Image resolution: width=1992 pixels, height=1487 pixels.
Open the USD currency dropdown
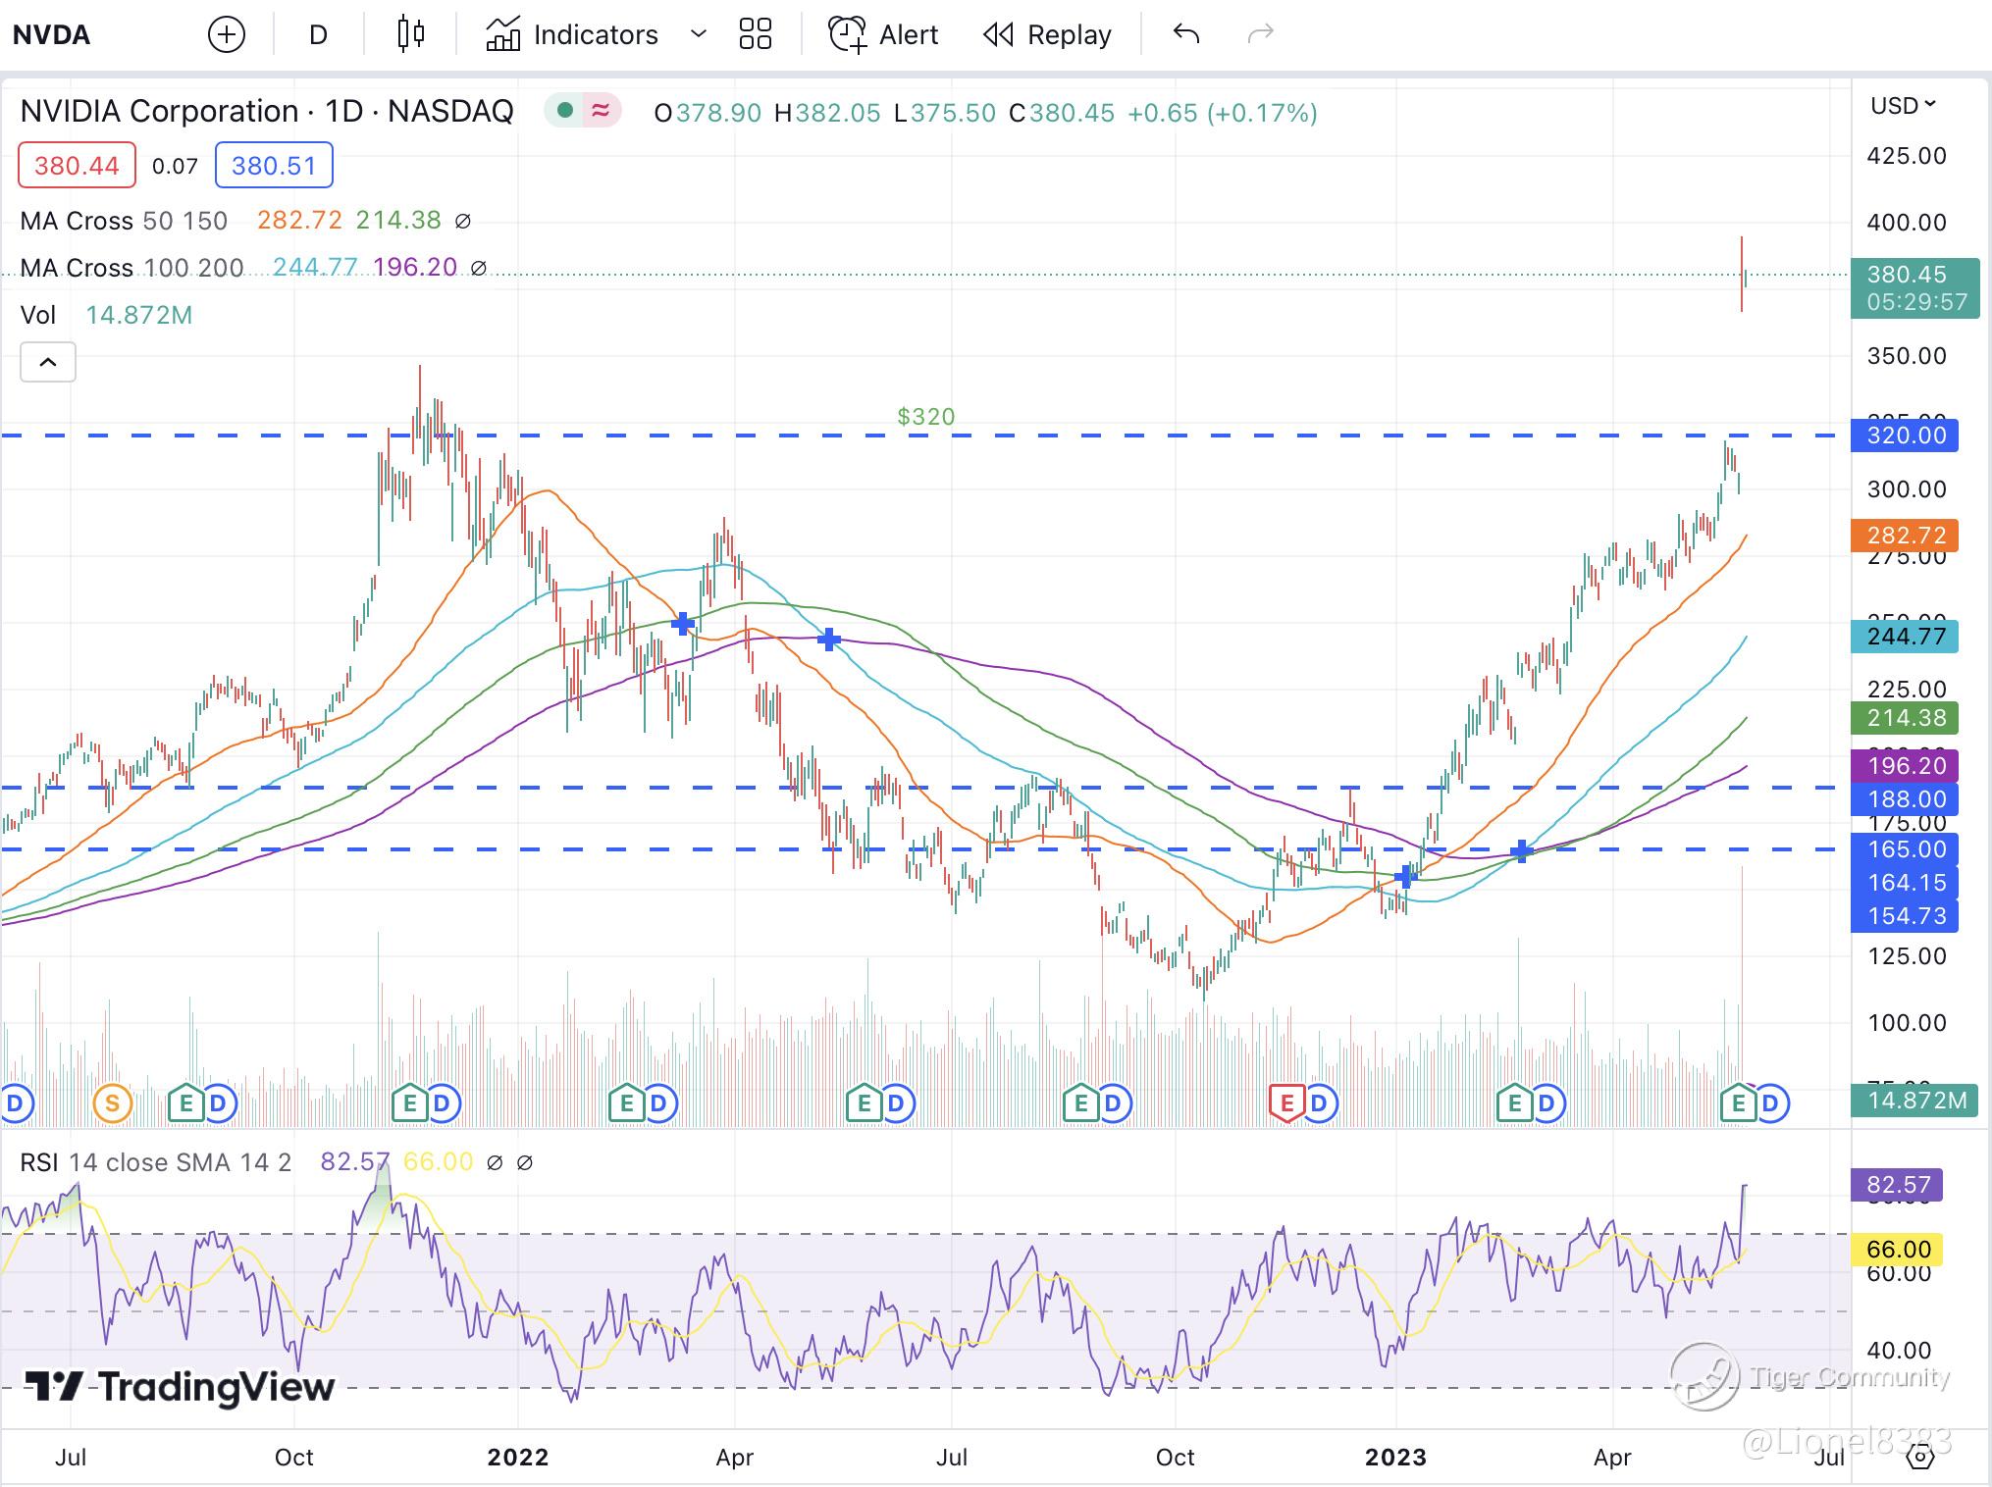(x=1903, y=105)
